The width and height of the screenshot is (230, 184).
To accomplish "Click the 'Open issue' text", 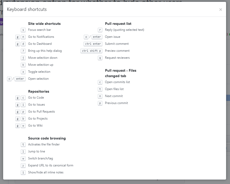I will click(113, 37).
